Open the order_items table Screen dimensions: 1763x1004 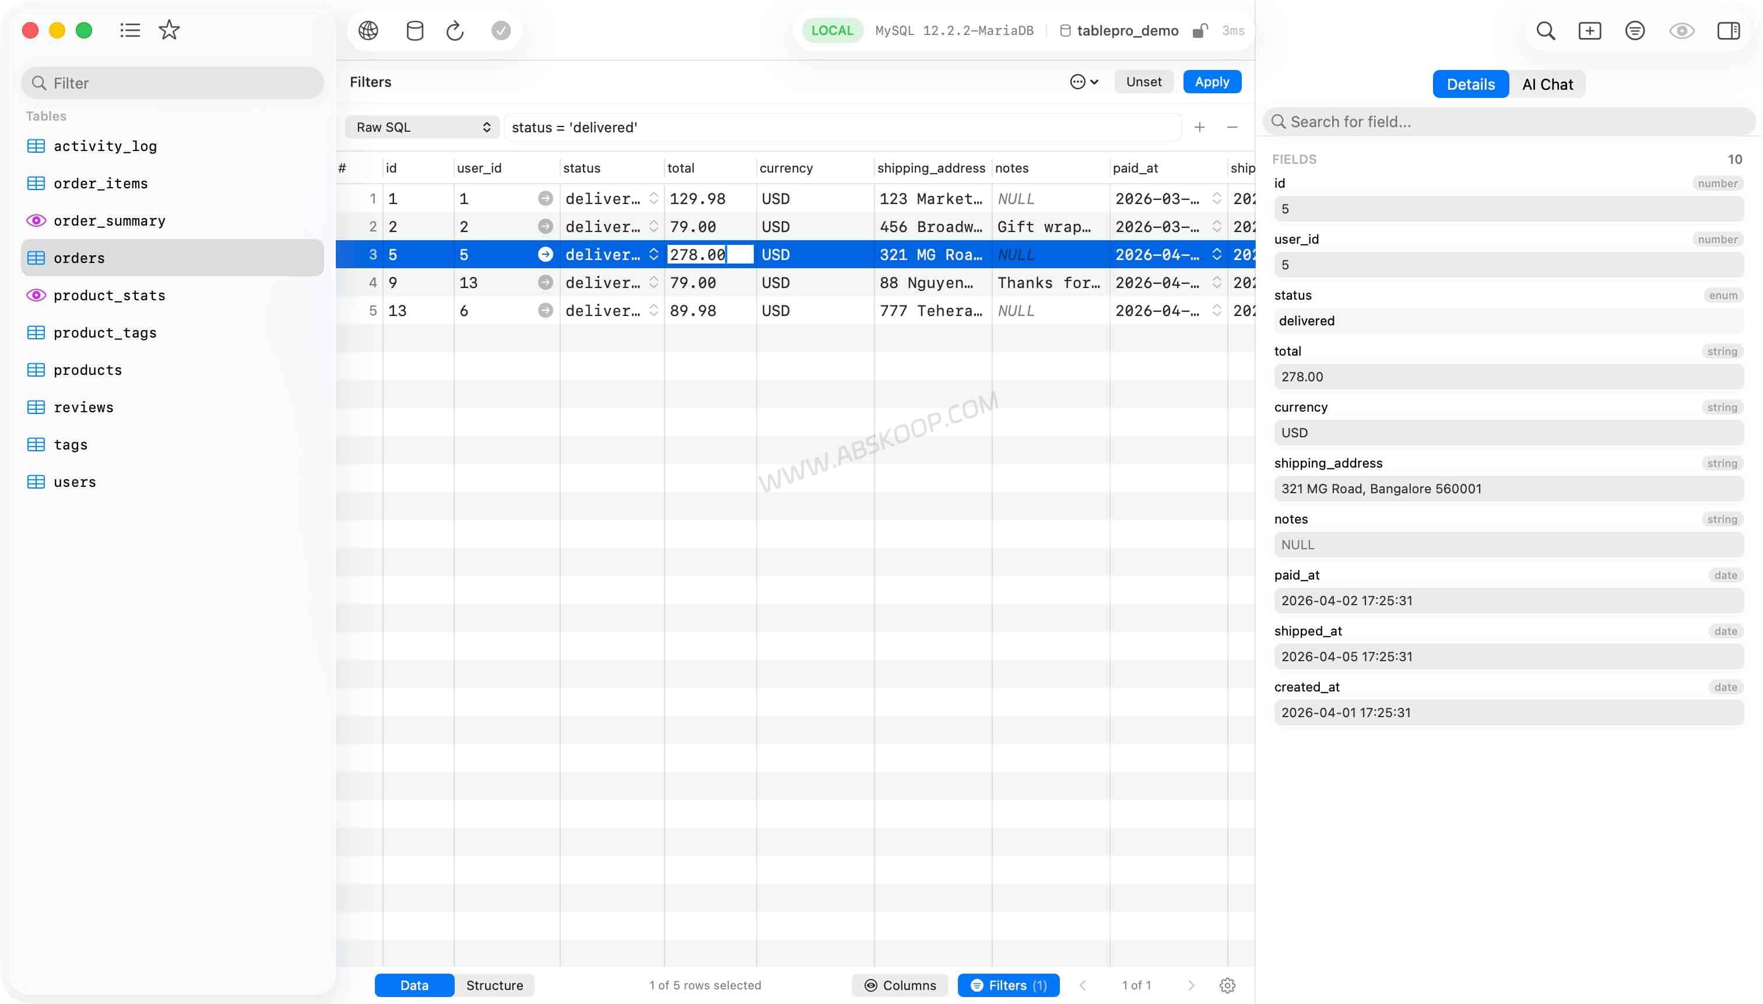coord(173,184)
